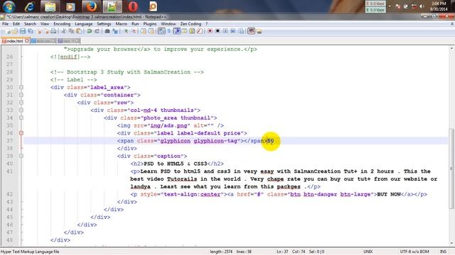Open the Plugins menu
This screenshot has height=255, width=455.
(150, 23)
